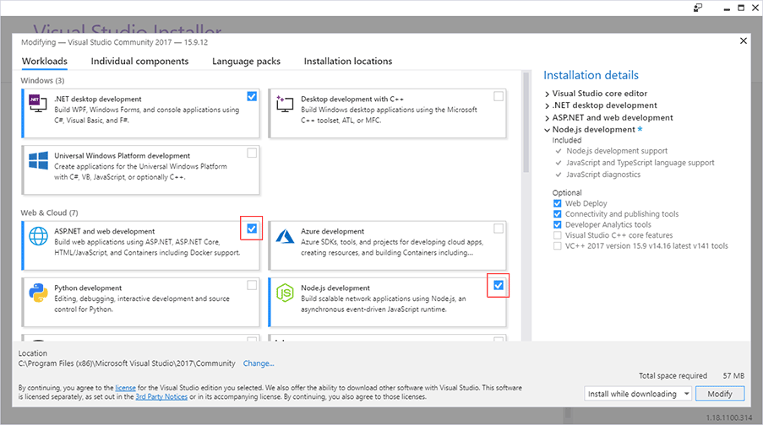Uncheck ASP.NET and web development workload
763x425 pixels.
252,229
